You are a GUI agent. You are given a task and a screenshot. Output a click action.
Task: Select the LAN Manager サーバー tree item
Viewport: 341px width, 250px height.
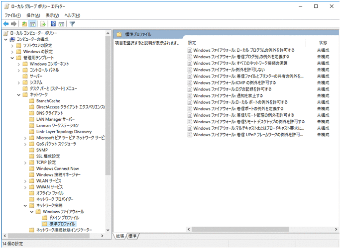click(x=55, y=119)
